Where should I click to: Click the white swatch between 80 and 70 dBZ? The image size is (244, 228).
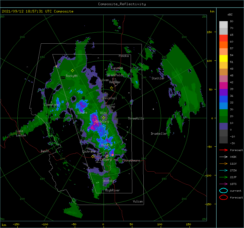click(223, 25)
